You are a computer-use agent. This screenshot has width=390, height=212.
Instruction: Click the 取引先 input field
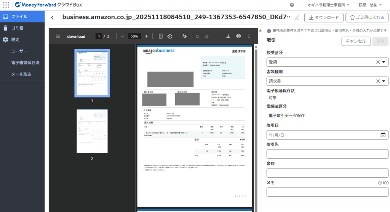click(x=327, y=154)
